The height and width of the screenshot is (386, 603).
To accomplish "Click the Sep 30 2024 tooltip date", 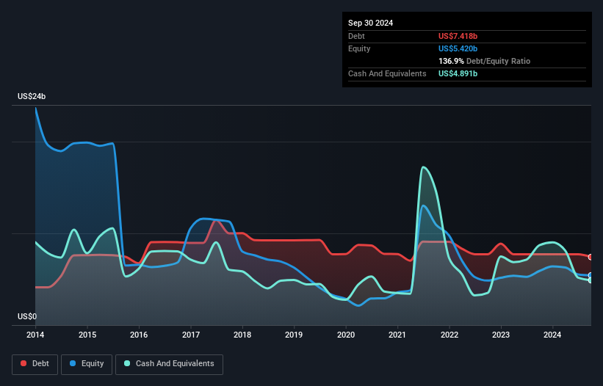I will tap(370, 23).
